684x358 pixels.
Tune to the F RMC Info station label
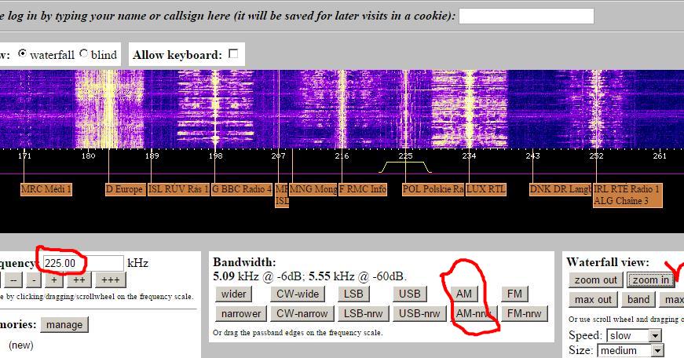[x=363, y=189]
